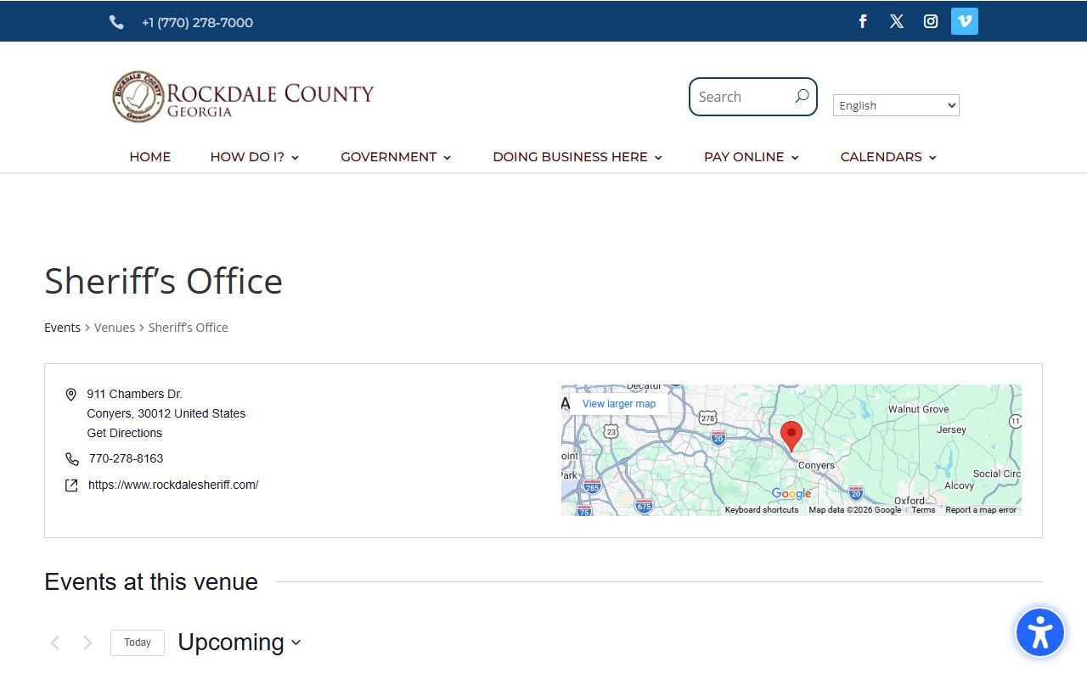Click Report a map error link
Image resolution: width=1087 pixels, height=679 pixels.
click(981, 510)
